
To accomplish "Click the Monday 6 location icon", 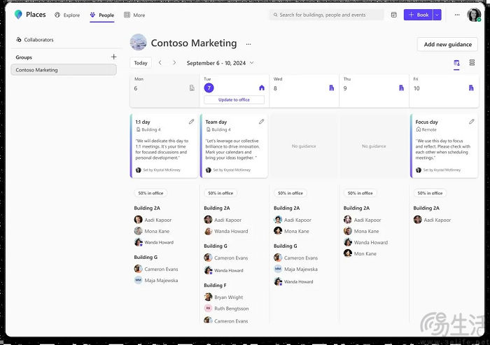I will pyautogui.click(x=192, y=88).
